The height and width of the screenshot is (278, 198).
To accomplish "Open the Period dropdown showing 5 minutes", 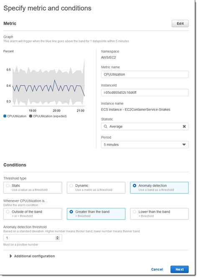I will tap(145, 145).
